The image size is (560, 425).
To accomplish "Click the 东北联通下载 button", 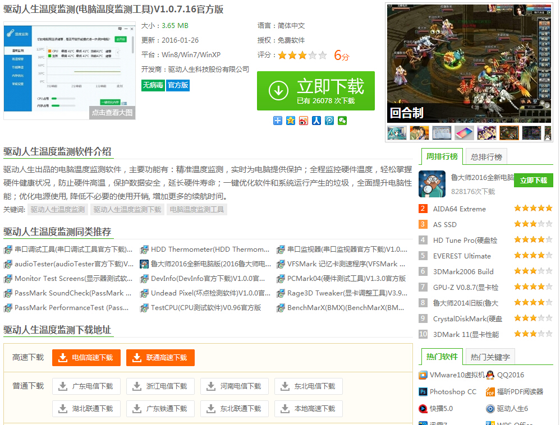I will coord(235,409).
